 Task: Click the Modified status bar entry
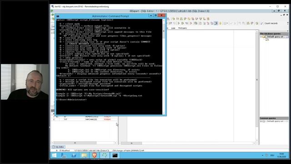coord(65,150)
